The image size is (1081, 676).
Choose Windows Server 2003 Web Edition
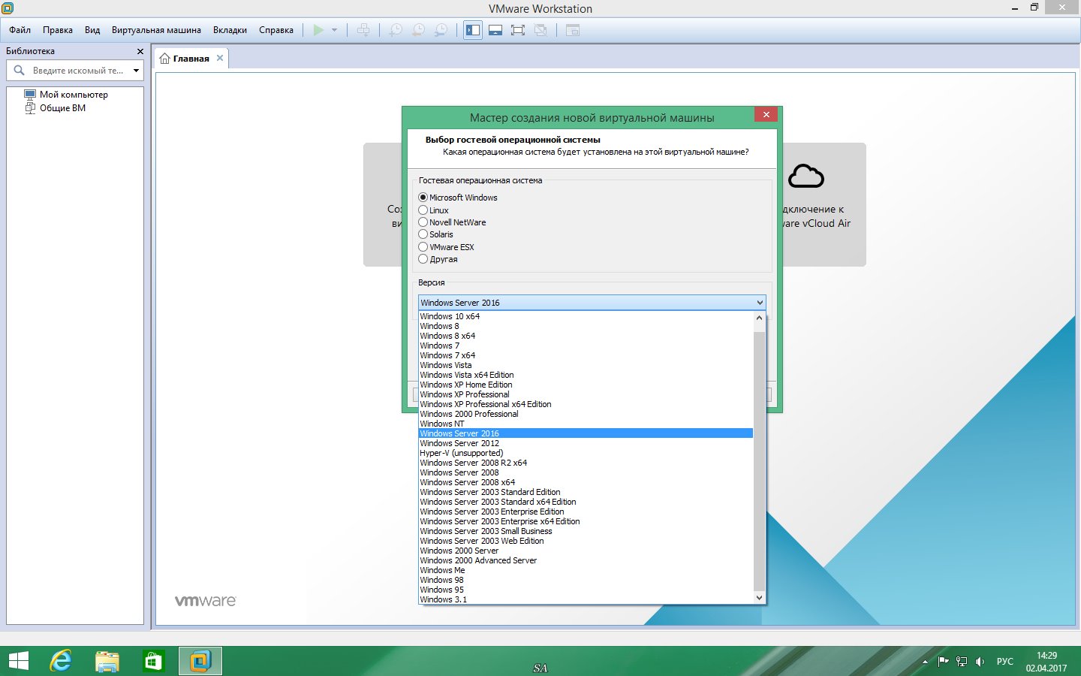click(x=586, y=541)
